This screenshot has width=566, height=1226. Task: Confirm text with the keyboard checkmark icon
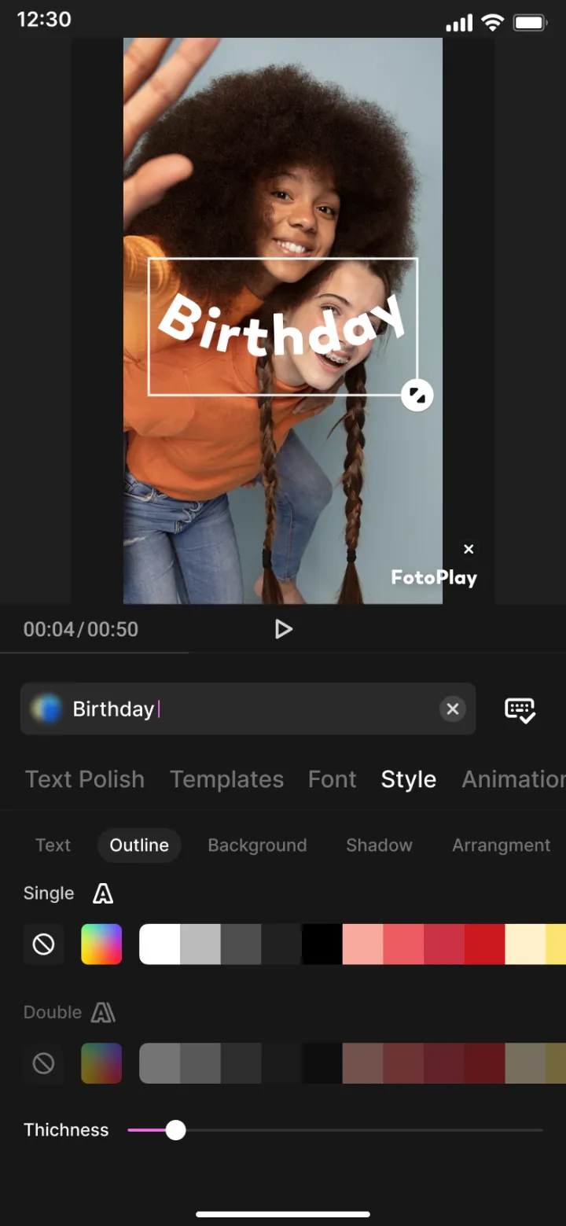click(x=520, y=709)
